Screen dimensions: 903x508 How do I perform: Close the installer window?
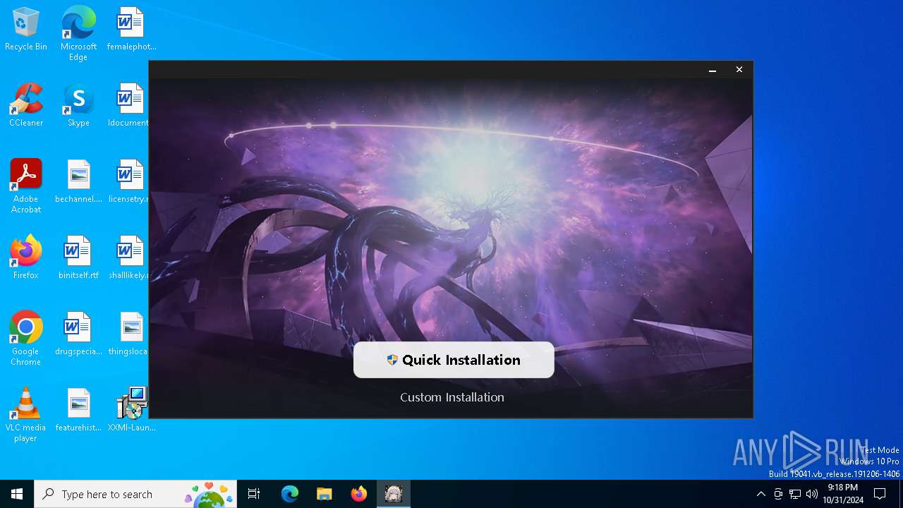coord(739,70)
